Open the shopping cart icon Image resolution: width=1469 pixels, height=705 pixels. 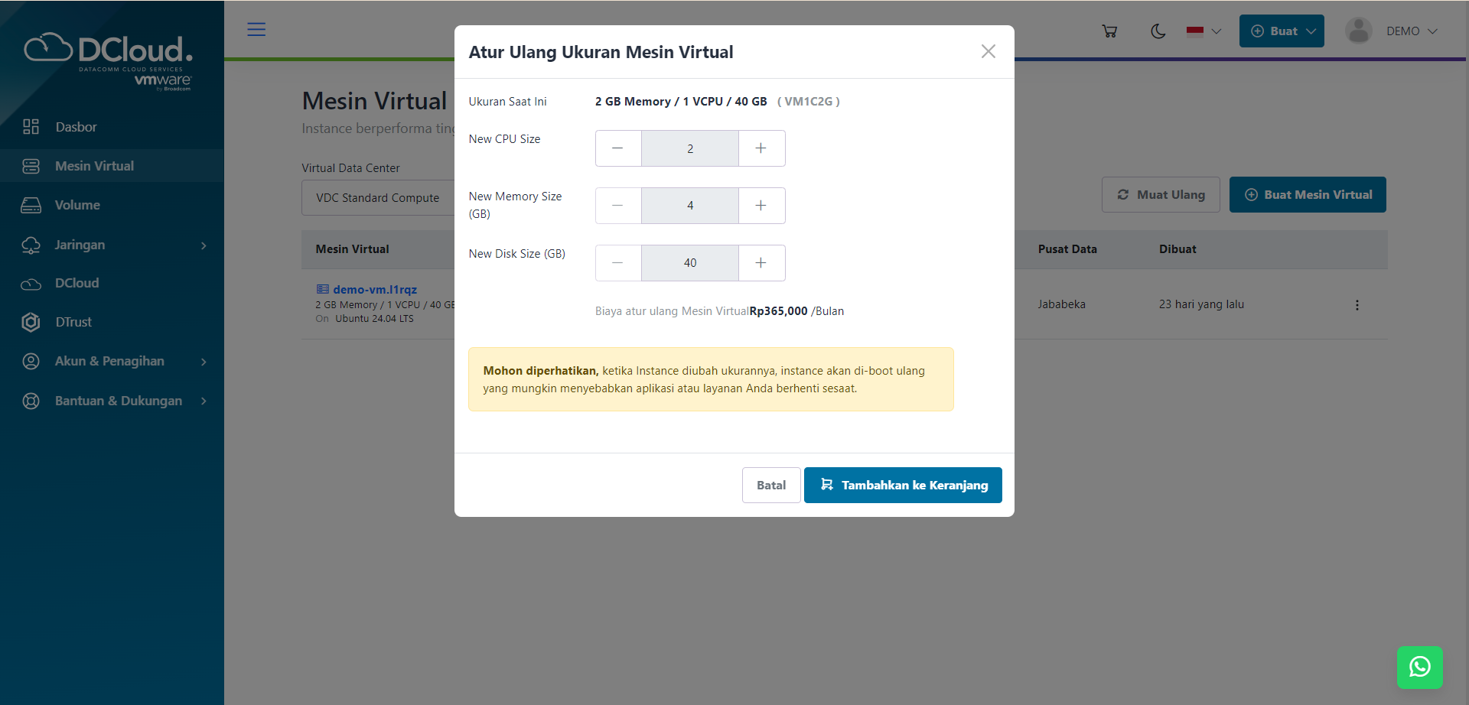click(x=1109, y=31)
